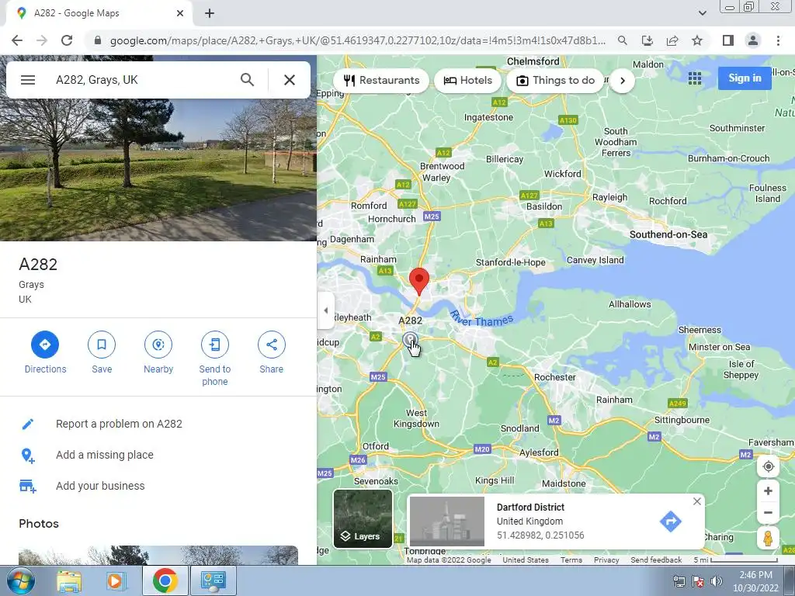The image size is (795, 596).
Task: Send A282 to phone
Action: tap(214, 359)
